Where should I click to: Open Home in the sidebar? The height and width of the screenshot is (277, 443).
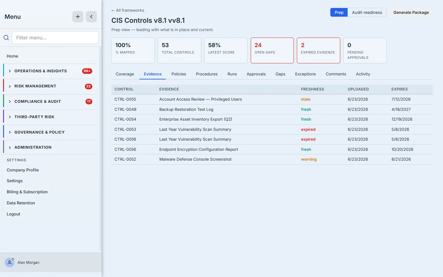click(12, 56)
